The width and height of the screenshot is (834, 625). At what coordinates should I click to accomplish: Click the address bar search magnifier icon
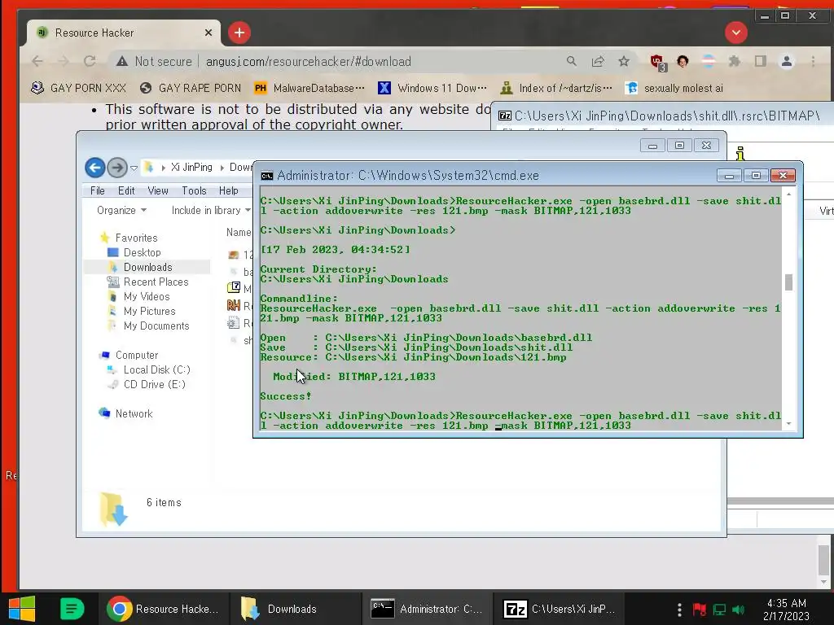click(x=571, y=61)
